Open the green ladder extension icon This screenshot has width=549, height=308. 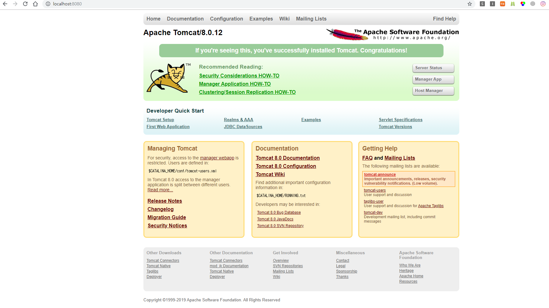513,4
